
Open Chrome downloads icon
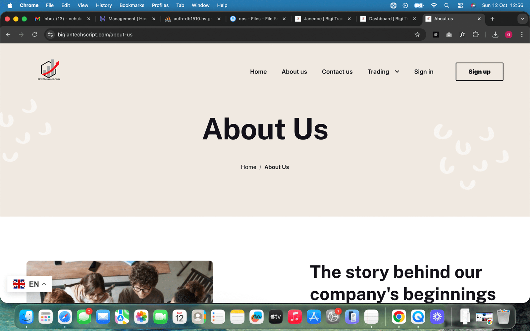pos(495,34)
